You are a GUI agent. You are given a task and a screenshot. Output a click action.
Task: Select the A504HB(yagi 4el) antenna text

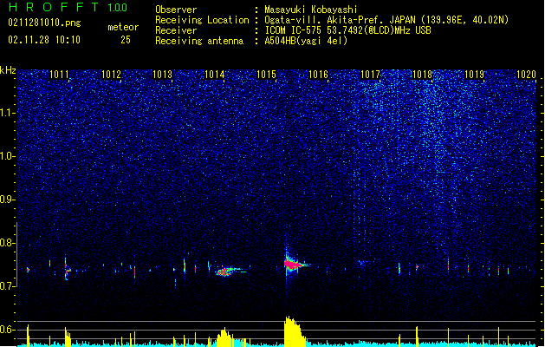tap(306, 41)
